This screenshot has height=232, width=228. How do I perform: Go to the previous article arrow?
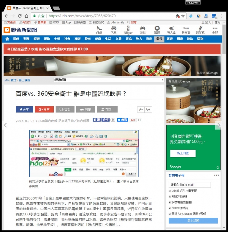(x=5, y=125)
